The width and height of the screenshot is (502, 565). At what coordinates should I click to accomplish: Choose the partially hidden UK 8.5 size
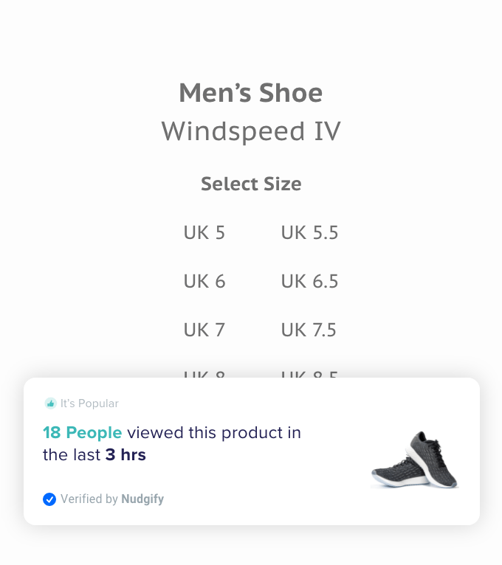[309, 374]
